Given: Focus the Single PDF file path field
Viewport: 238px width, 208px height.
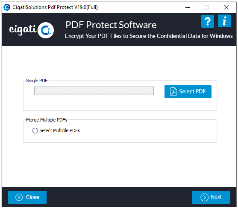Looking at the screenshot, I should (x=94, y=91).
